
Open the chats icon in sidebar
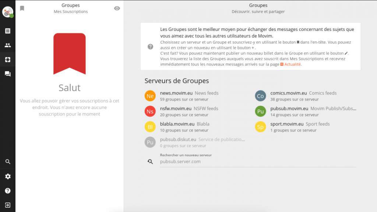8,74
